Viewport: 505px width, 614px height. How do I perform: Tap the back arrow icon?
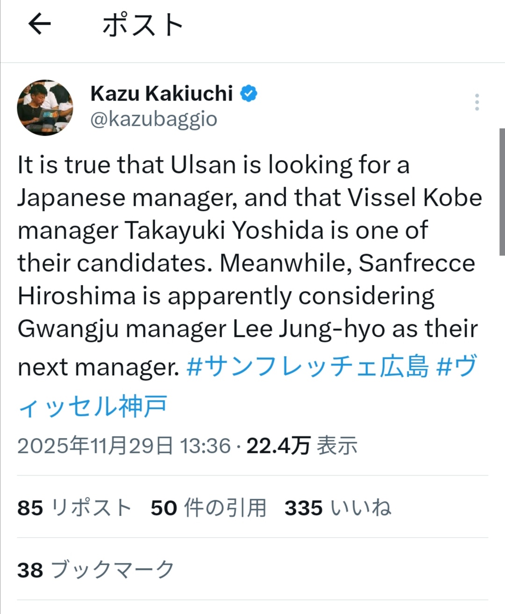click(39, 24)
